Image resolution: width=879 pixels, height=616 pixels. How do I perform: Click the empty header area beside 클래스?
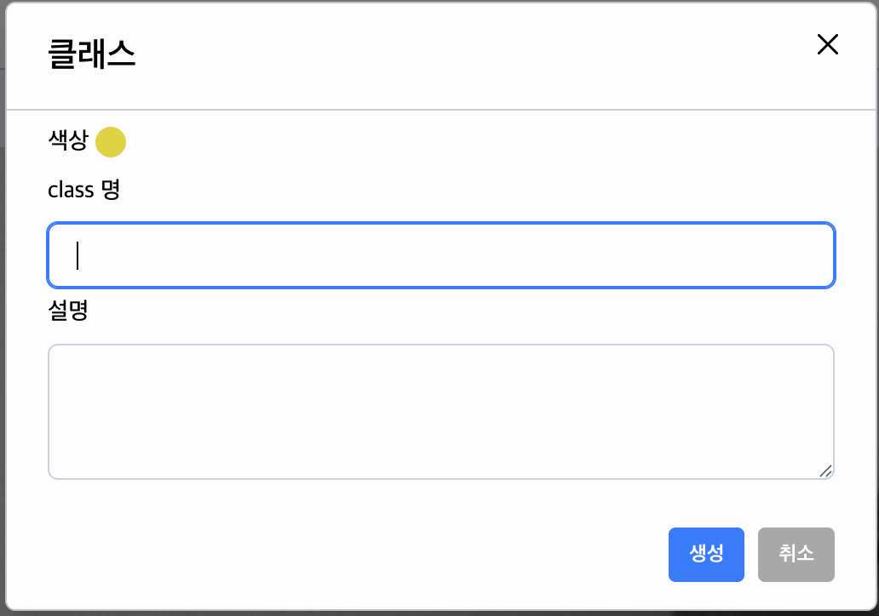click(449, 55)
